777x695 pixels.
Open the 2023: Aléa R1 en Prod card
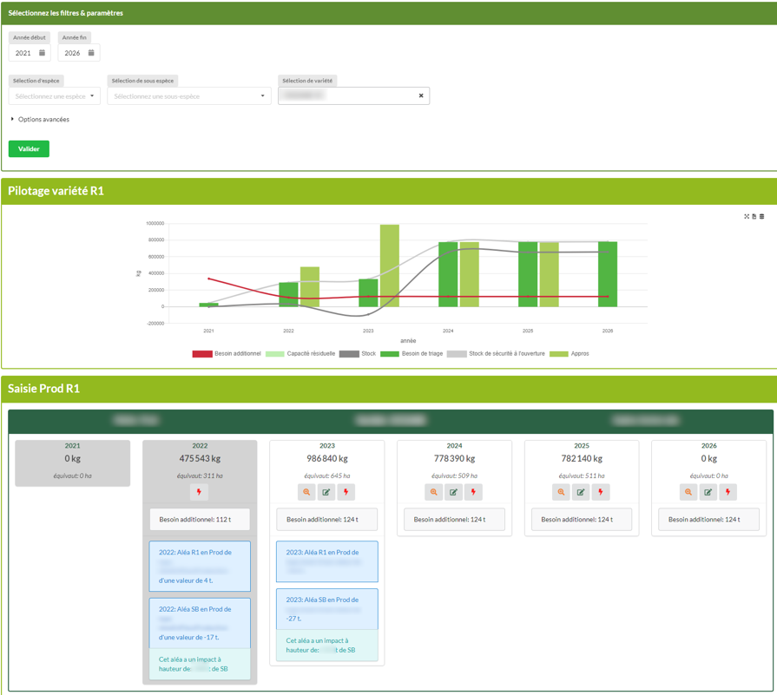tap(327, 561)
